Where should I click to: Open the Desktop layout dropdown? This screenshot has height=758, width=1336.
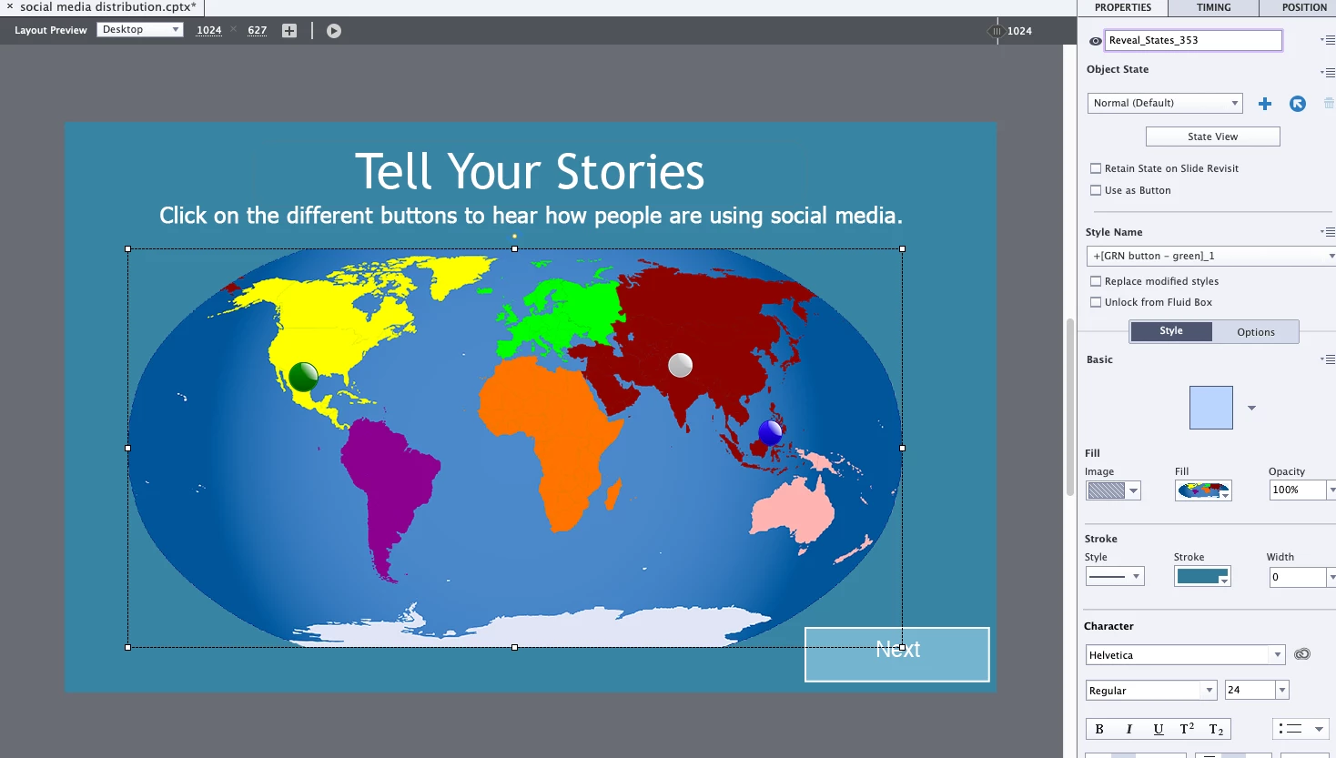[x=140, y=30]
